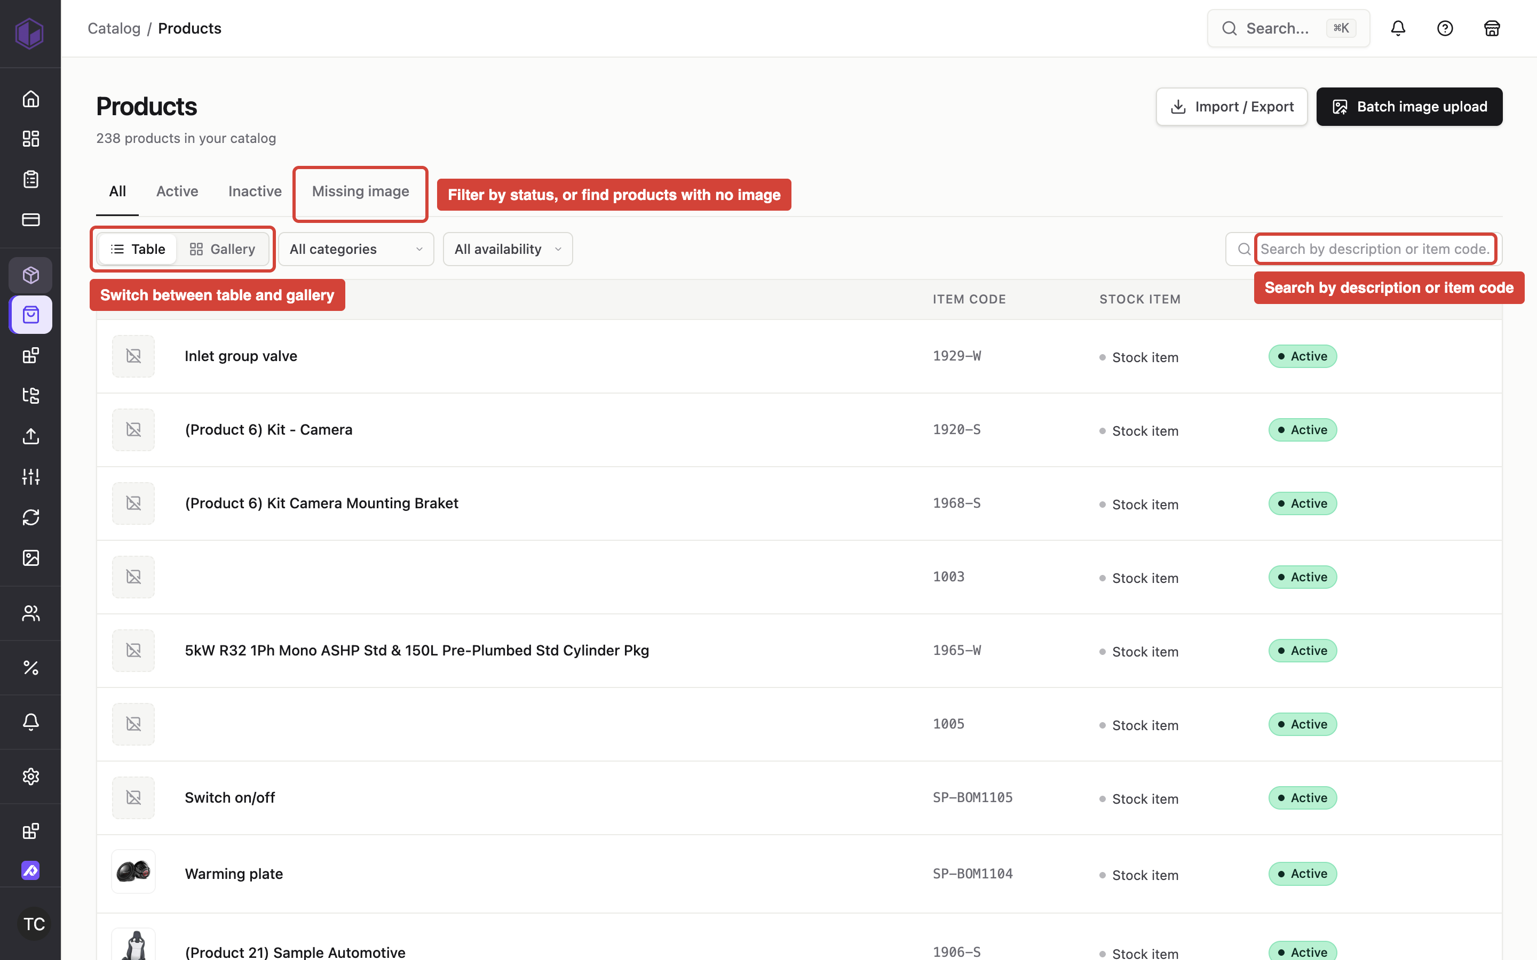Open product (Product 6) Kit - Camera

[x=268, y=430]
